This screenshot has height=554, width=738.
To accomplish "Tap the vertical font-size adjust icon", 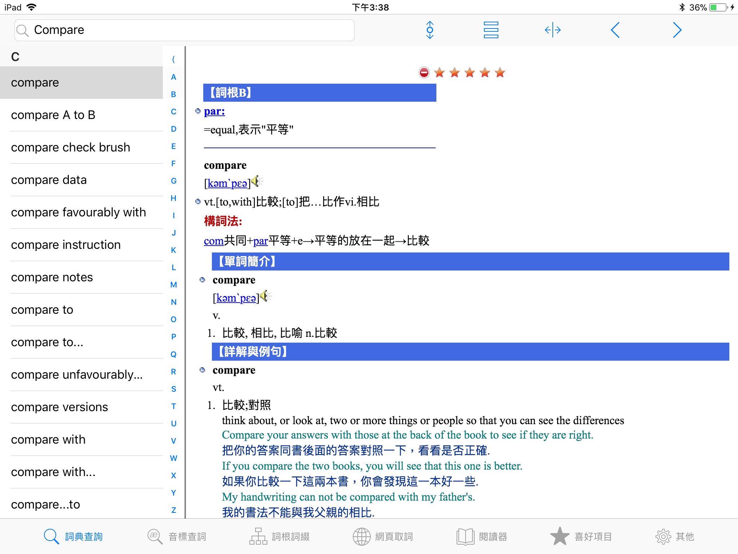I will [430, 30].
